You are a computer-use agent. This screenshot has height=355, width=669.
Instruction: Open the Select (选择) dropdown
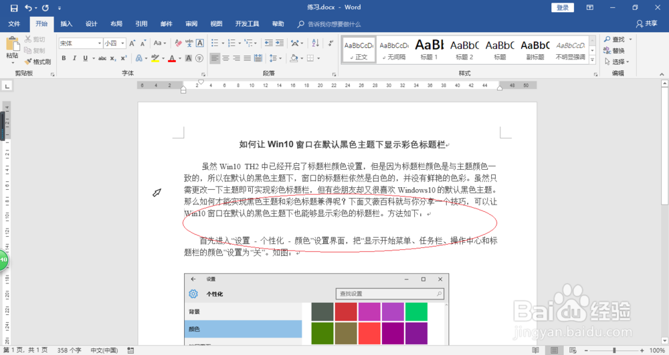[x=617, y=62]
